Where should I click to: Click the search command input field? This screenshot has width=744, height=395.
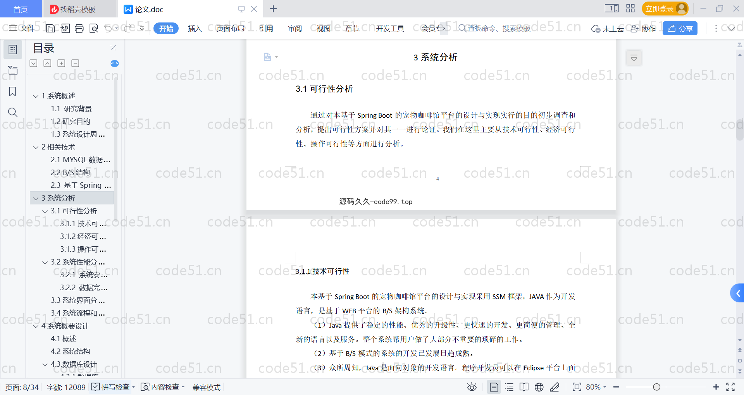(494, 28)
